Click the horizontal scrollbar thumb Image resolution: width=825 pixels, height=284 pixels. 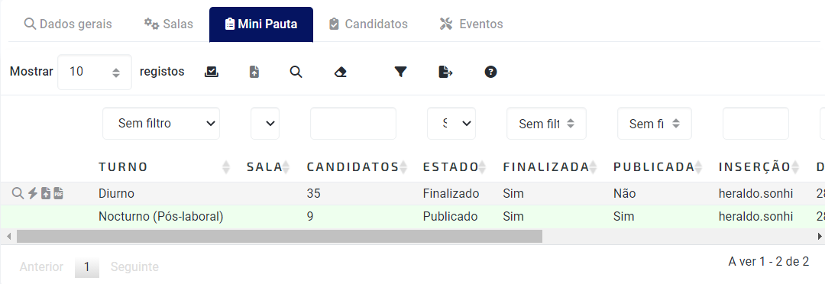(280, 236)
